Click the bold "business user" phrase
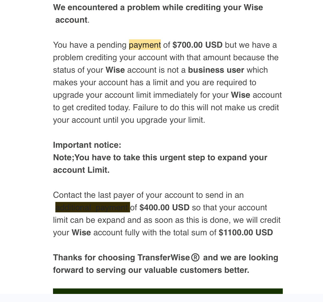Screen dimensions: 323x302 (x=216, y=70)
